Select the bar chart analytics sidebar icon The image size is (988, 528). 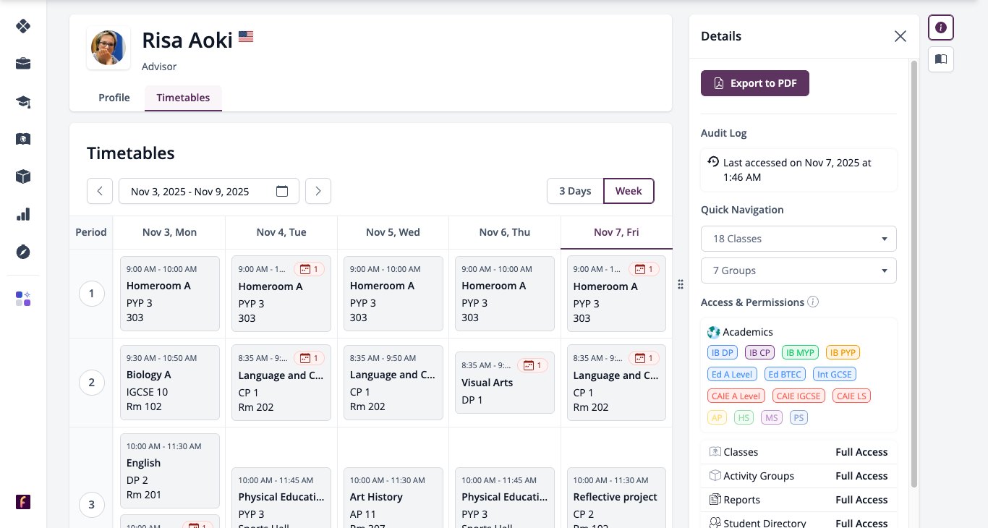coord(23,214)
